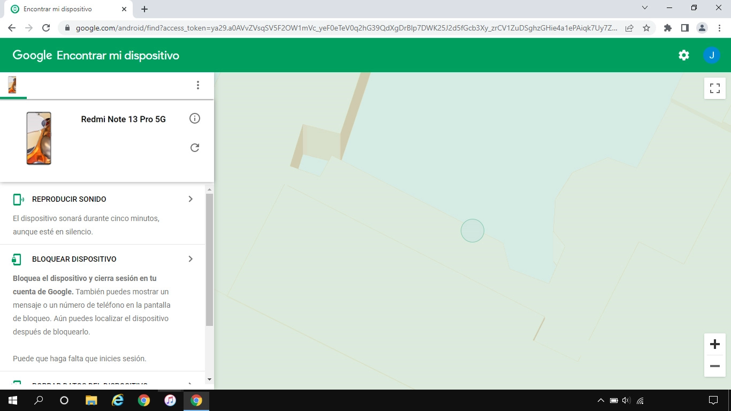Click the Google Encontrar mi dispositivo header
Viewport: 731px width, 411px height.
pyautogui.click(x=95, y=55)
